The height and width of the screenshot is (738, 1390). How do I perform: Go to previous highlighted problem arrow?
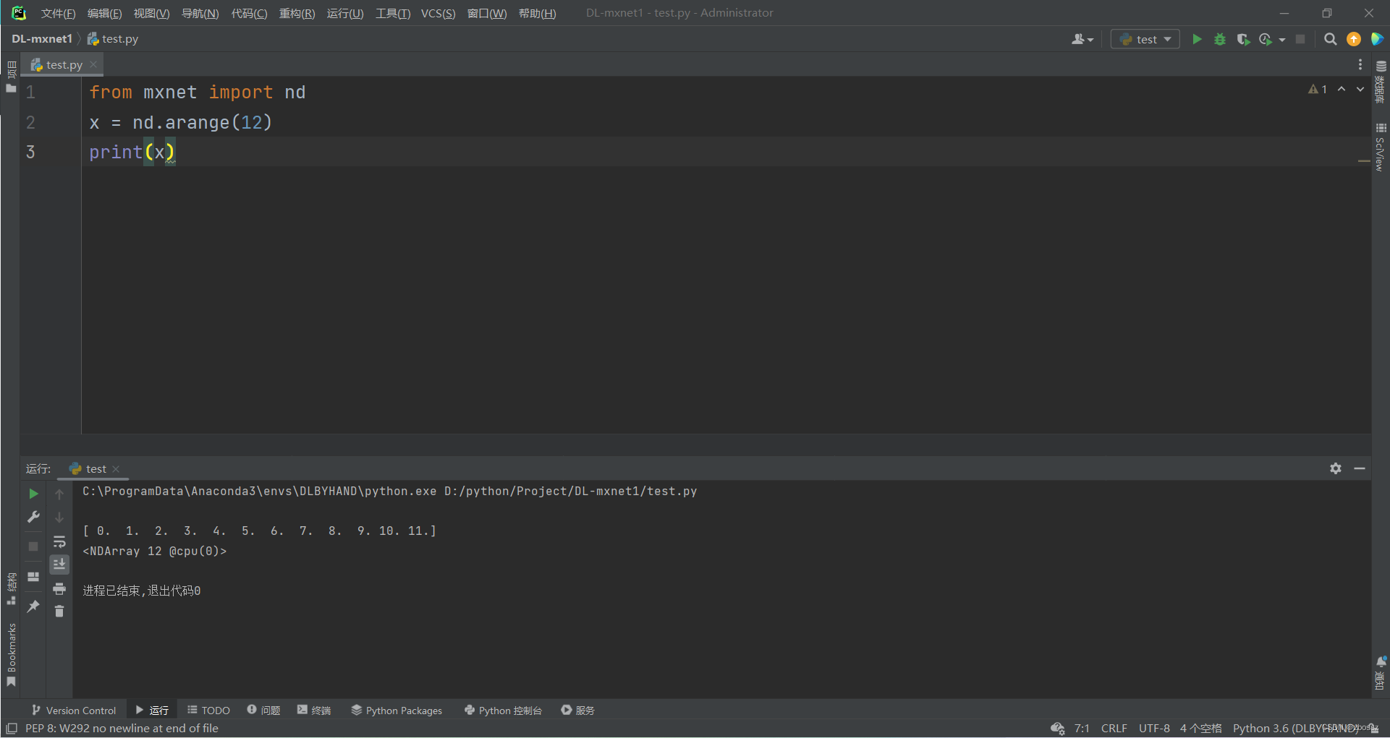pos(1342,89)
